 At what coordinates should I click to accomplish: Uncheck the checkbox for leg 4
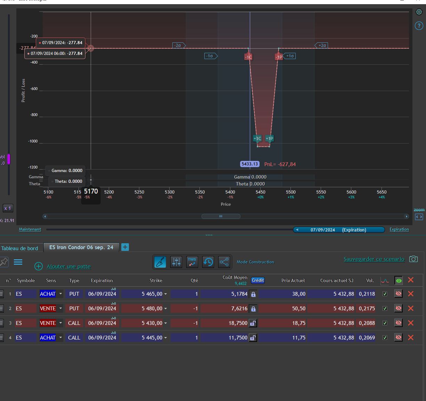tap(385, 338)
